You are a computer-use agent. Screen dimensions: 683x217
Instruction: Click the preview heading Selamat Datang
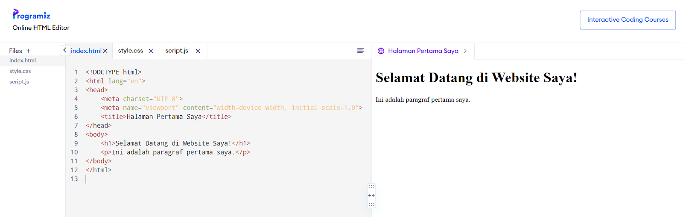coord(476,78)
